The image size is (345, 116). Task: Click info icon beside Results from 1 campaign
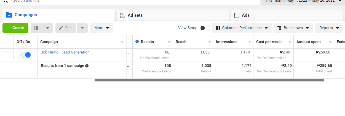87,66
